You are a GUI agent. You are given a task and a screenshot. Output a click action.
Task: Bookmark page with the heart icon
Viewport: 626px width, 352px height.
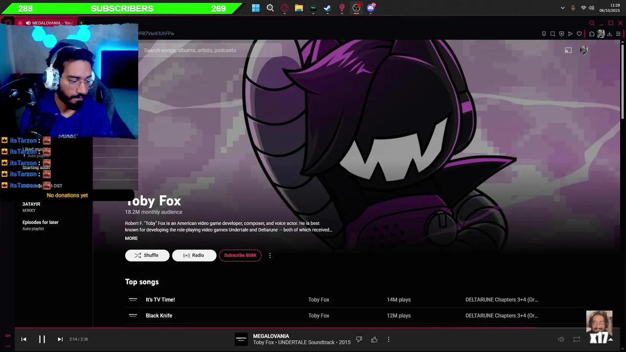tap(579, 34)
